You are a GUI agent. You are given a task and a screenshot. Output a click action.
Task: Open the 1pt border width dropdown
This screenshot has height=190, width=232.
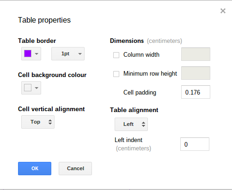pos(68,53)
